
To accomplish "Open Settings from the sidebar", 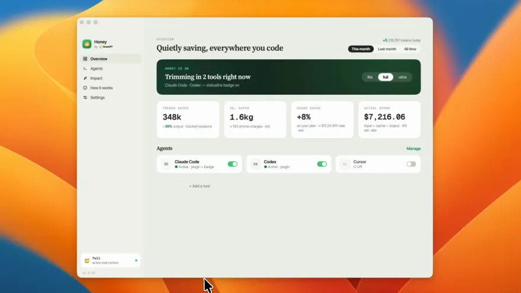I will [111, 97].
